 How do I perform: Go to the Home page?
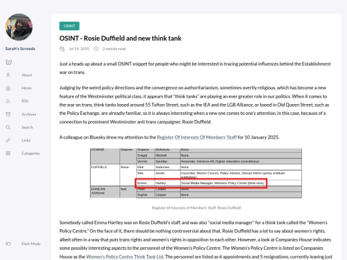tap(26, 88)
